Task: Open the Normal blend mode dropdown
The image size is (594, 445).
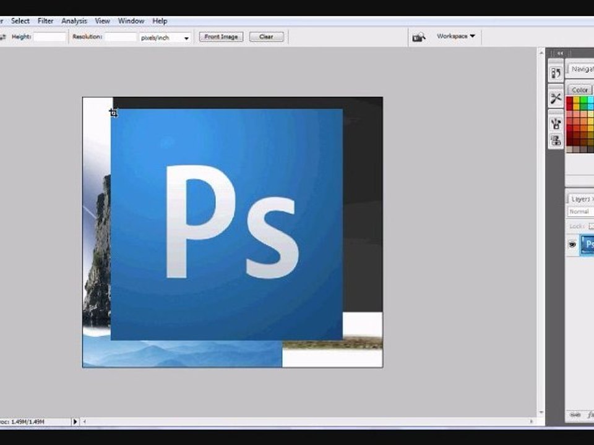Action: coord(581,211)
